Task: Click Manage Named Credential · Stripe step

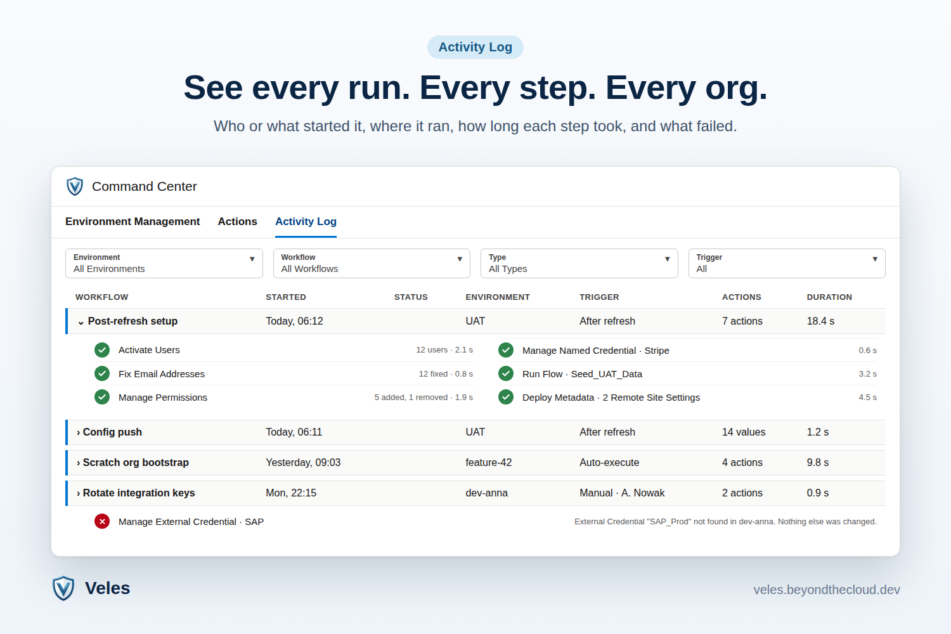Action: (x=596, y=351)
